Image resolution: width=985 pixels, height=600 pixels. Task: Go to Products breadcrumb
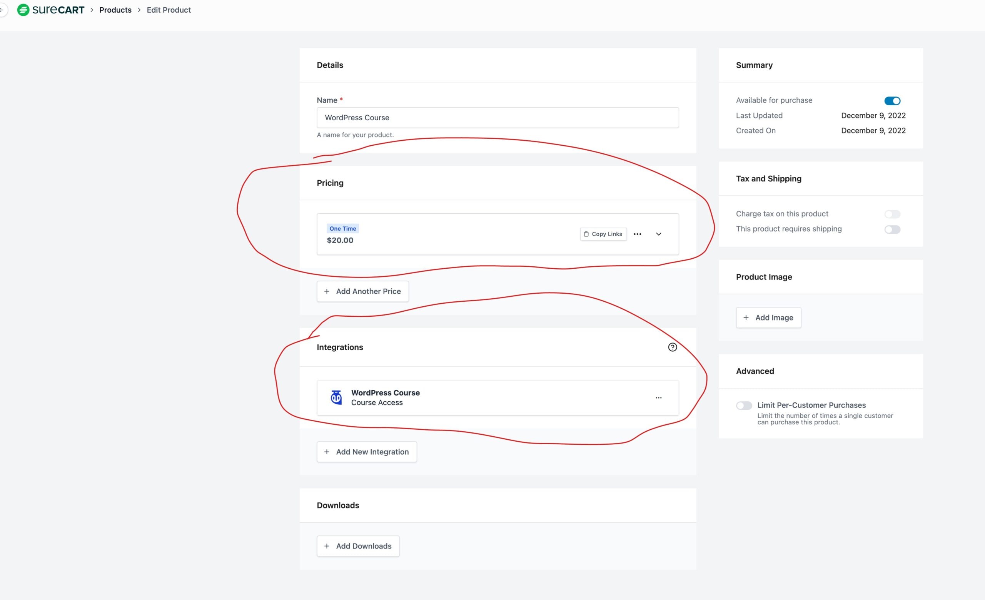coord(115,10)
